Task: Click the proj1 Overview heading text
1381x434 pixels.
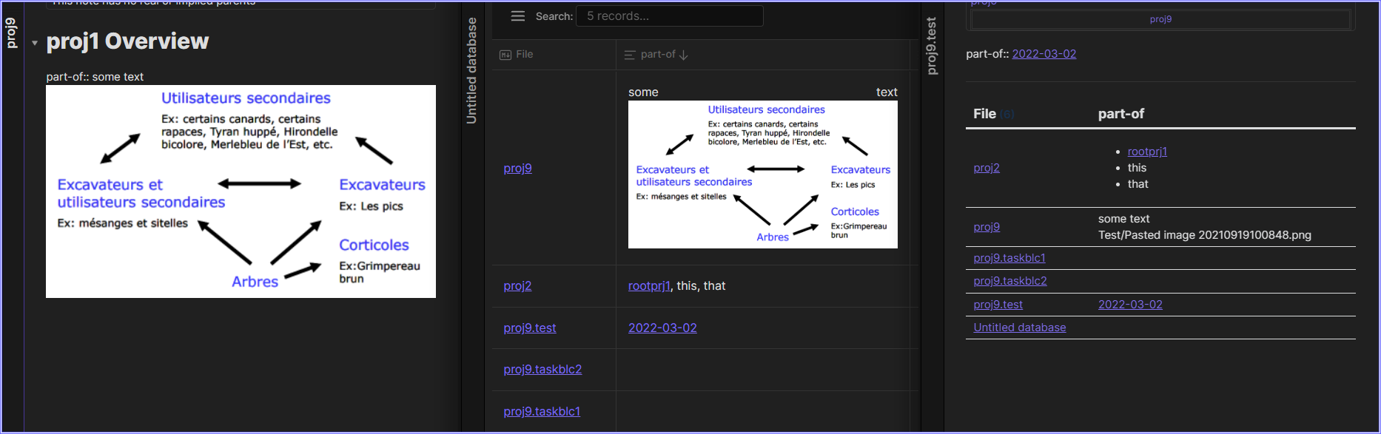Action: coord(127,41)
